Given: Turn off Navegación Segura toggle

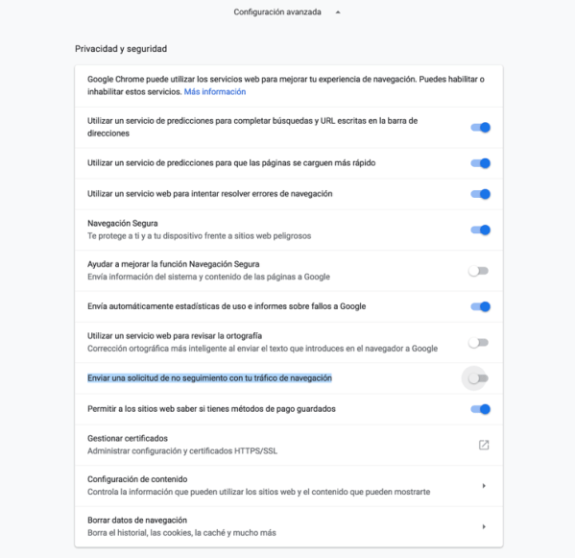Looking at the screenshot, I should pos(480,230).
